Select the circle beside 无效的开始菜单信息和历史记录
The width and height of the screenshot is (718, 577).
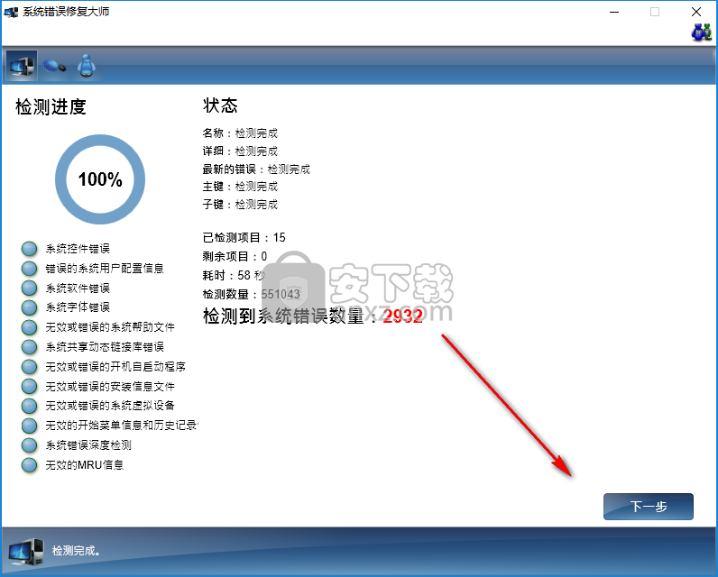29,426
